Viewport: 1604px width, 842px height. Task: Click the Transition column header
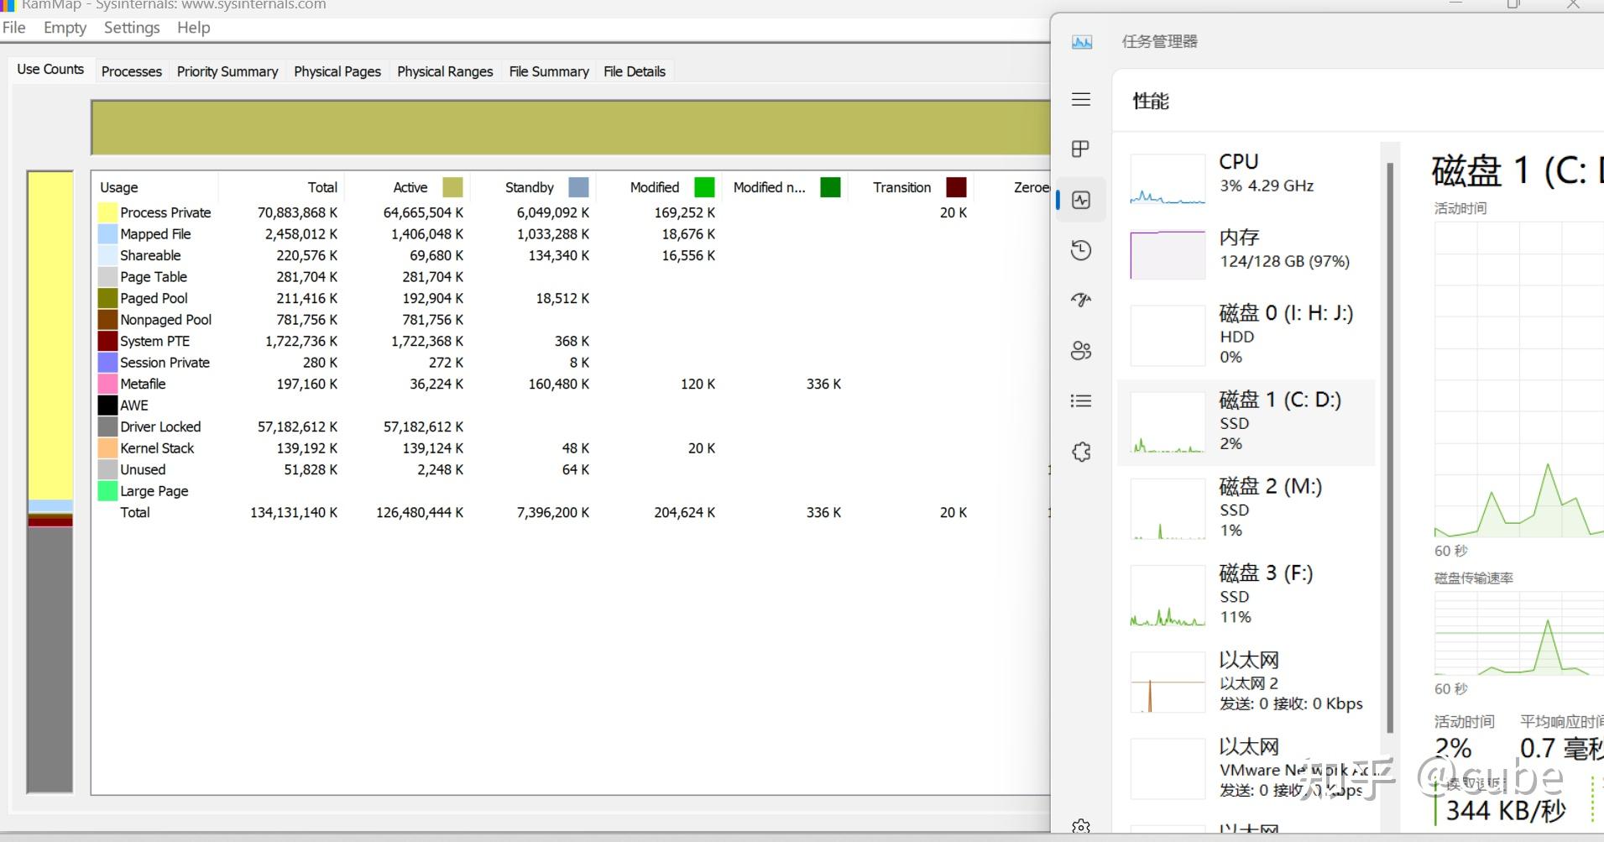[911, 187]
